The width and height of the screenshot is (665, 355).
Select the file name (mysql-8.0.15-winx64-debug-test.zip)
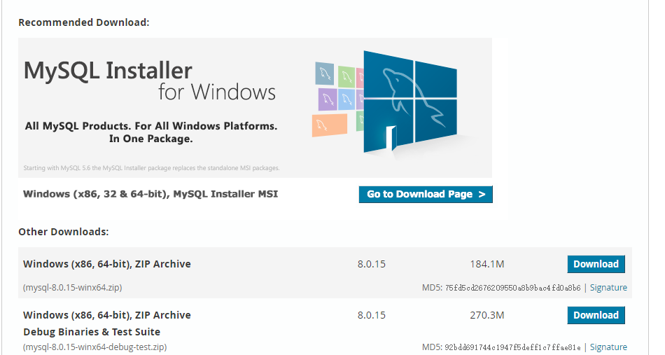coord(95,347)
